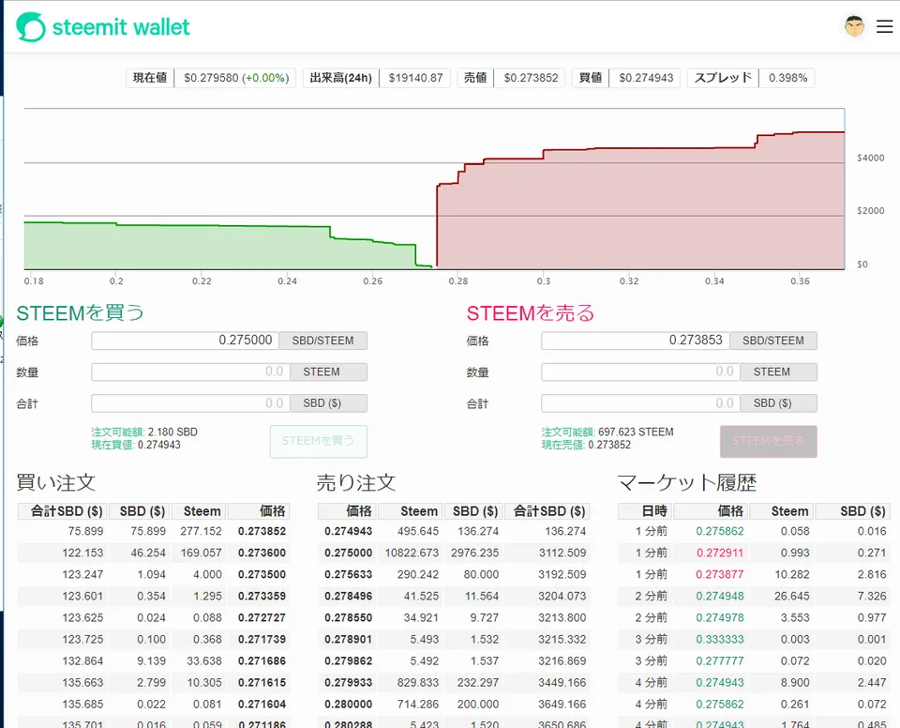This screenshot has width=900, height=728.
Task: Click available balance 697.623 STEEM
Action: point(636,432)
